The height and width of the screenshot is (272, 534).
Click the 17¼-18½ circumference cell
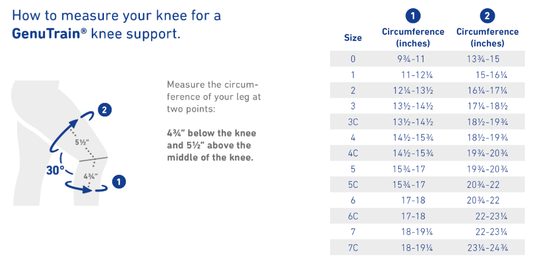click(487, 106)
